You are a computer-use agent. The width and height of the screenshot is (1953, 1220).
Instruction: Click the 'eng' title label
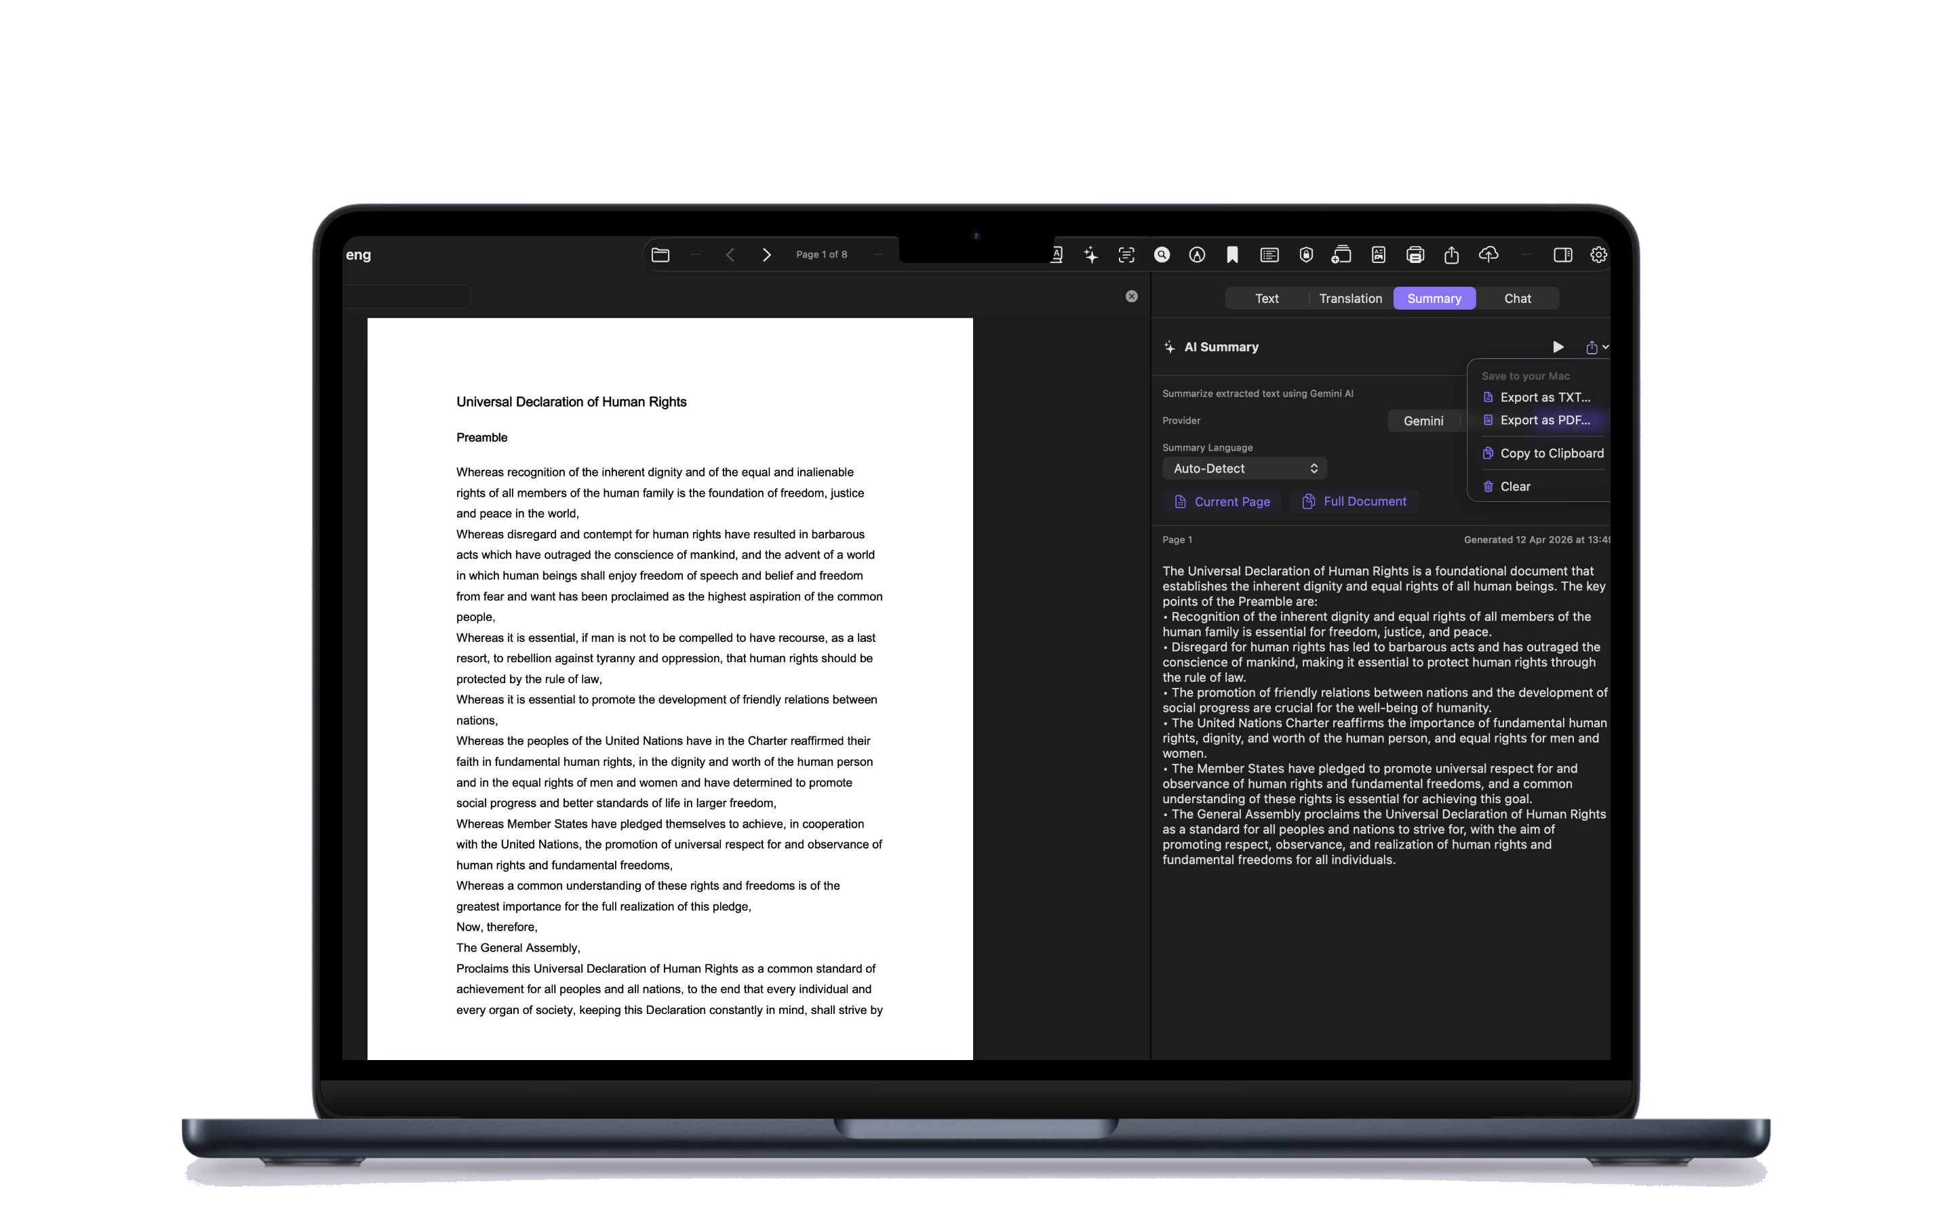coord(358,255)
